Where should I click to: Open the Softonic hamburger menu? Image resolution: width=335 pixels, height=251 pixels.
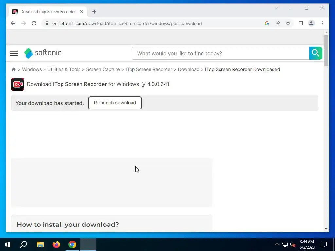[x=14, y=53]
